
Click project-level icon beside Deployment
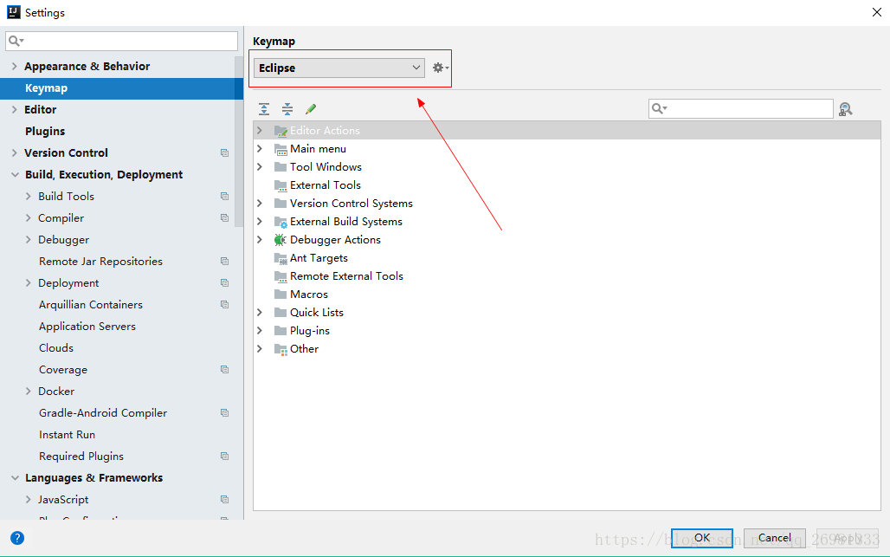pos(225,282)
